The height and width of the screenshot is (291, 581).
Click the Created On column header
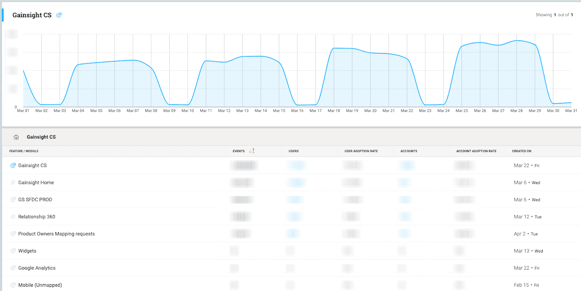[x=521, y=151]
